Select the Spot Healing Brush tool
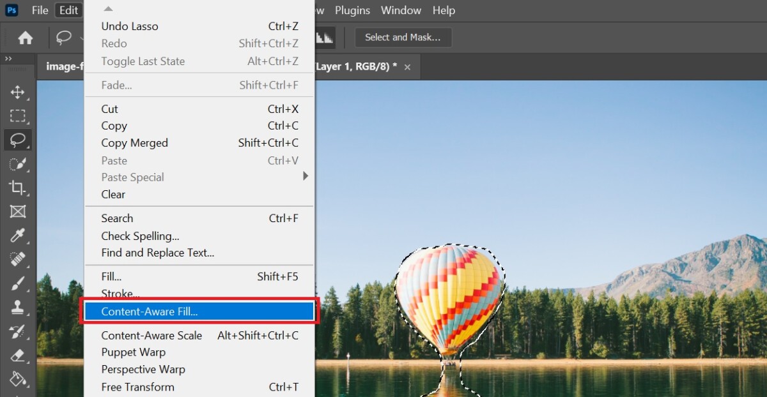The height and width of the screenshot is (397, 767). [x=17, y=259]
